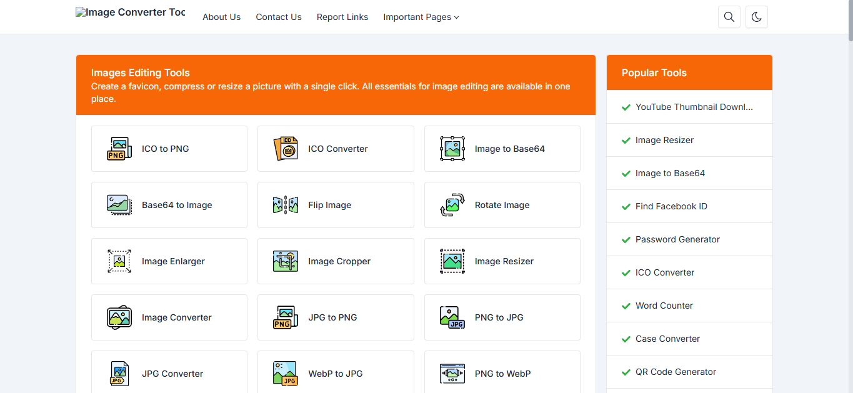Click checkmark beside Find Facebook ID

[x=626, y=207]
